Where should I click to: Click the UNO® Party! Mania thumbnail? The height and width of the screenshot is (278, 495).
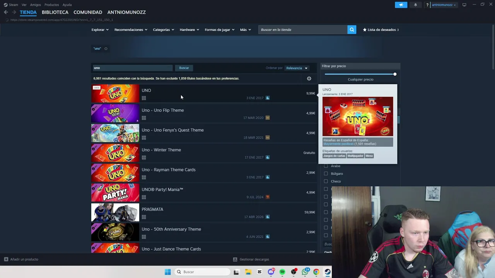tap(115, 193)
